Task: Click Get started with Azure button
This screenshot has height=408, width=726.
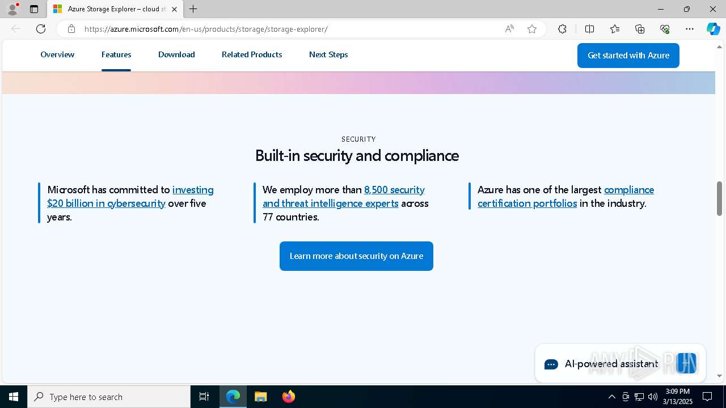Action: pyautogui.click(x=628, y=56)
